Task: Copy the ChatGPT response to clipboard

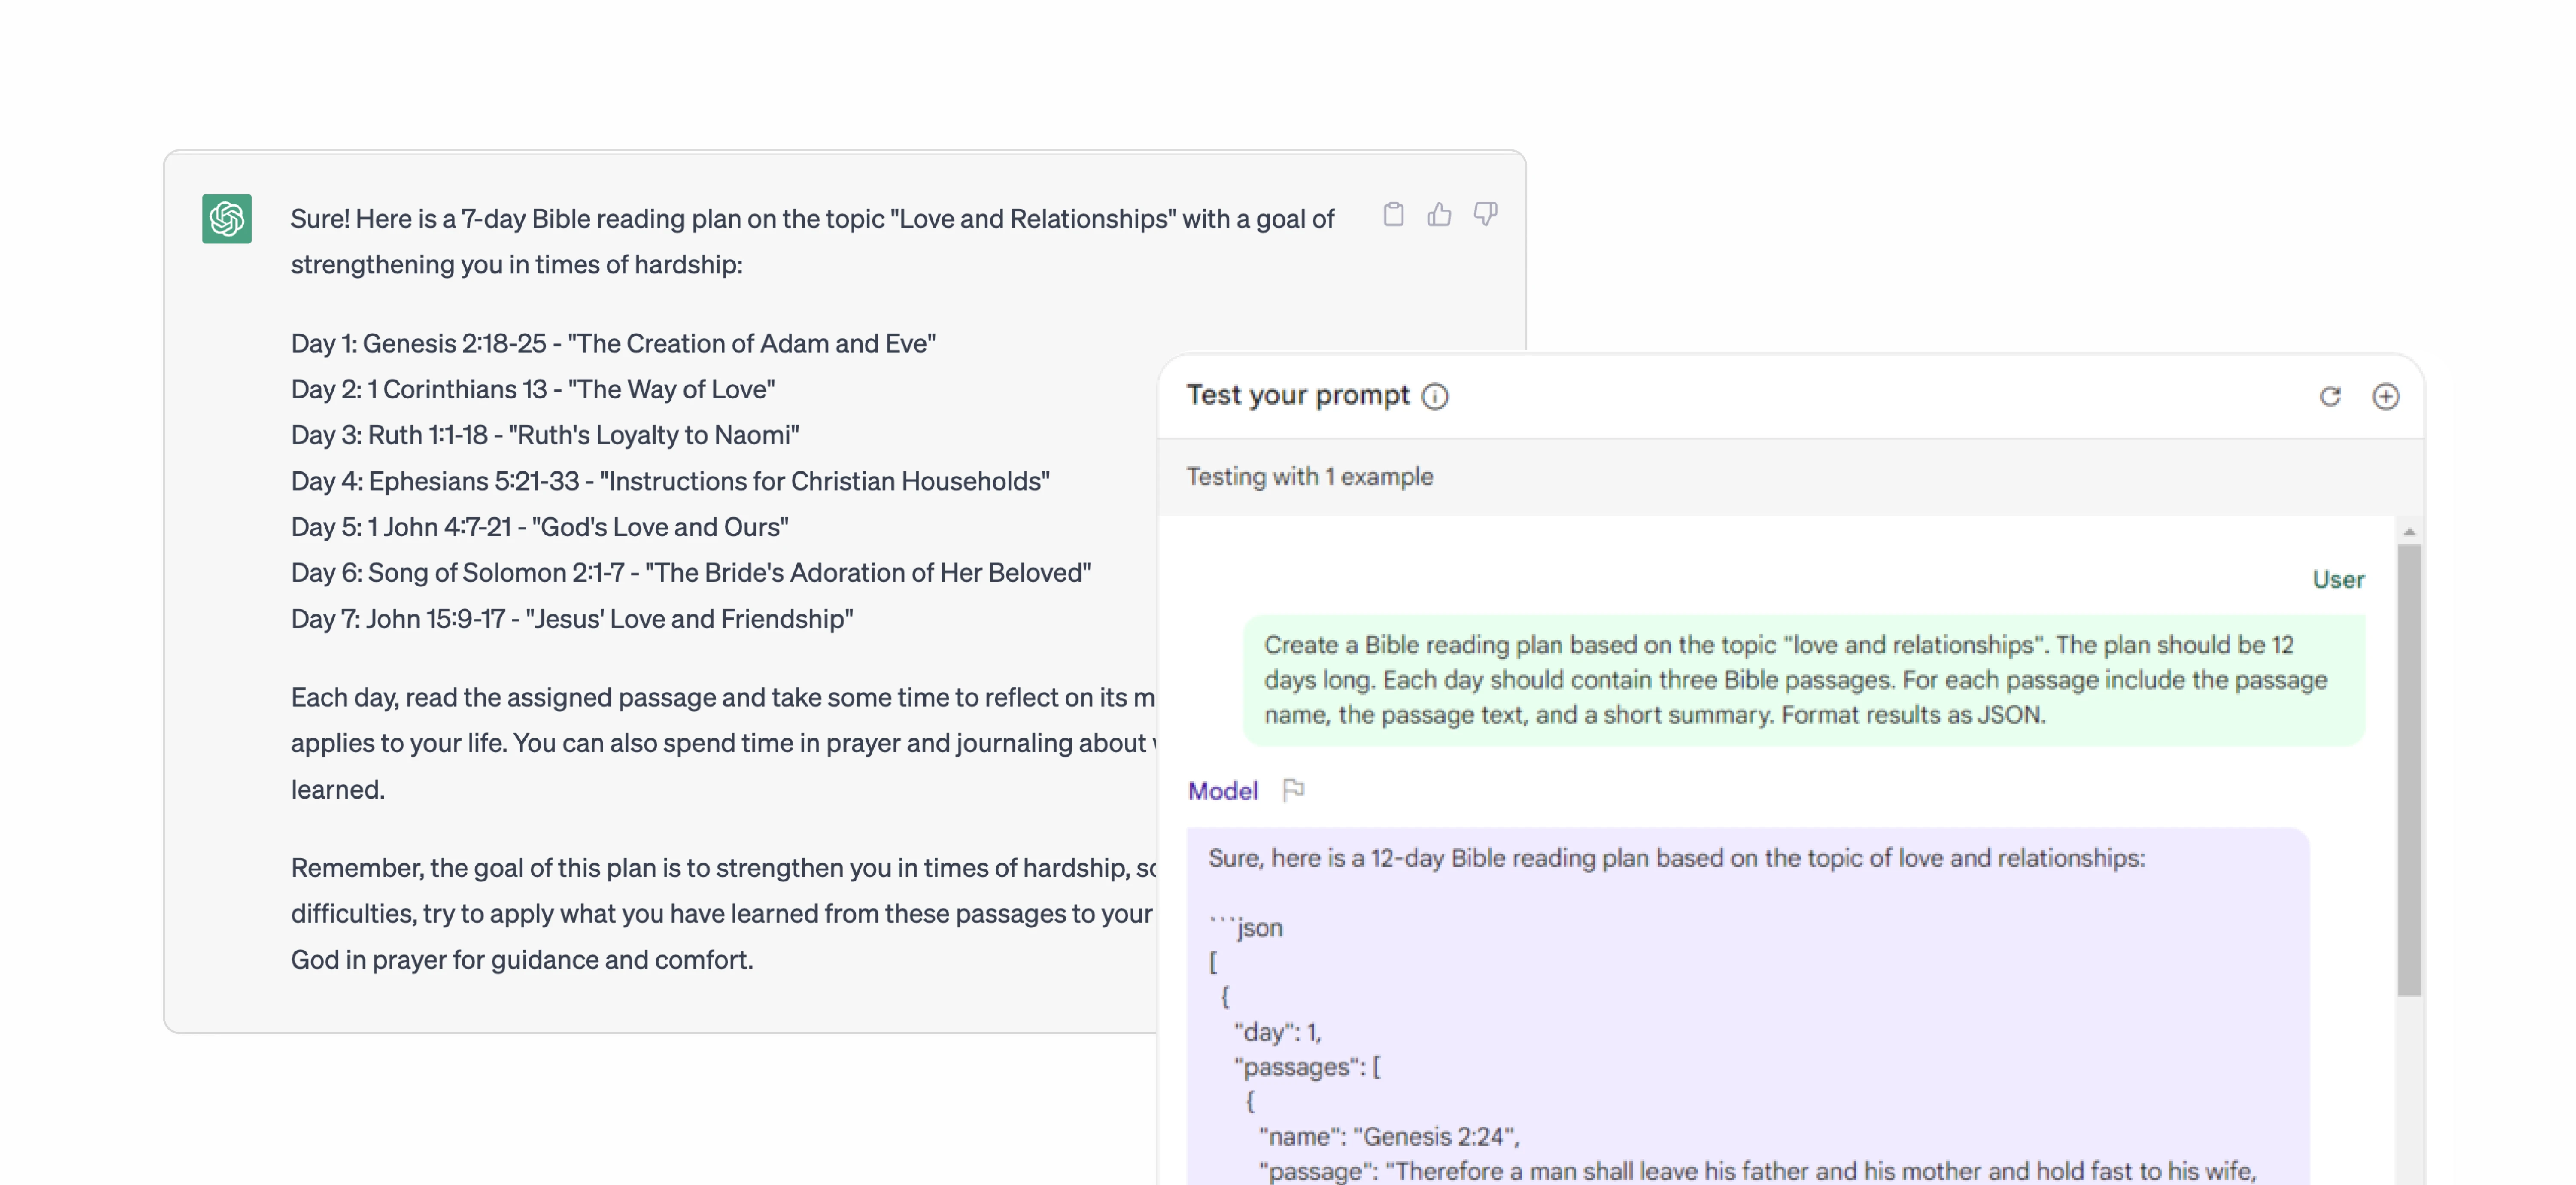Action: point(1393,214)
